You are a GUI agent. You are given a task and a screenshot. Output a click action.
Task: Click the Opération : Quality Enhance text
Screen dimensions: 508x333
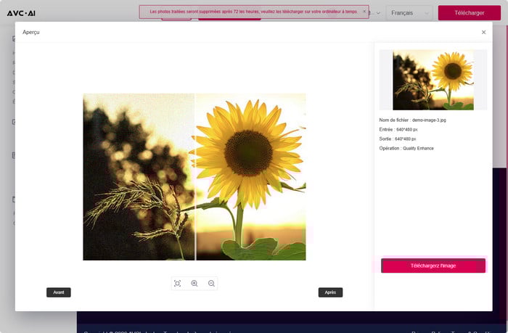406,148
